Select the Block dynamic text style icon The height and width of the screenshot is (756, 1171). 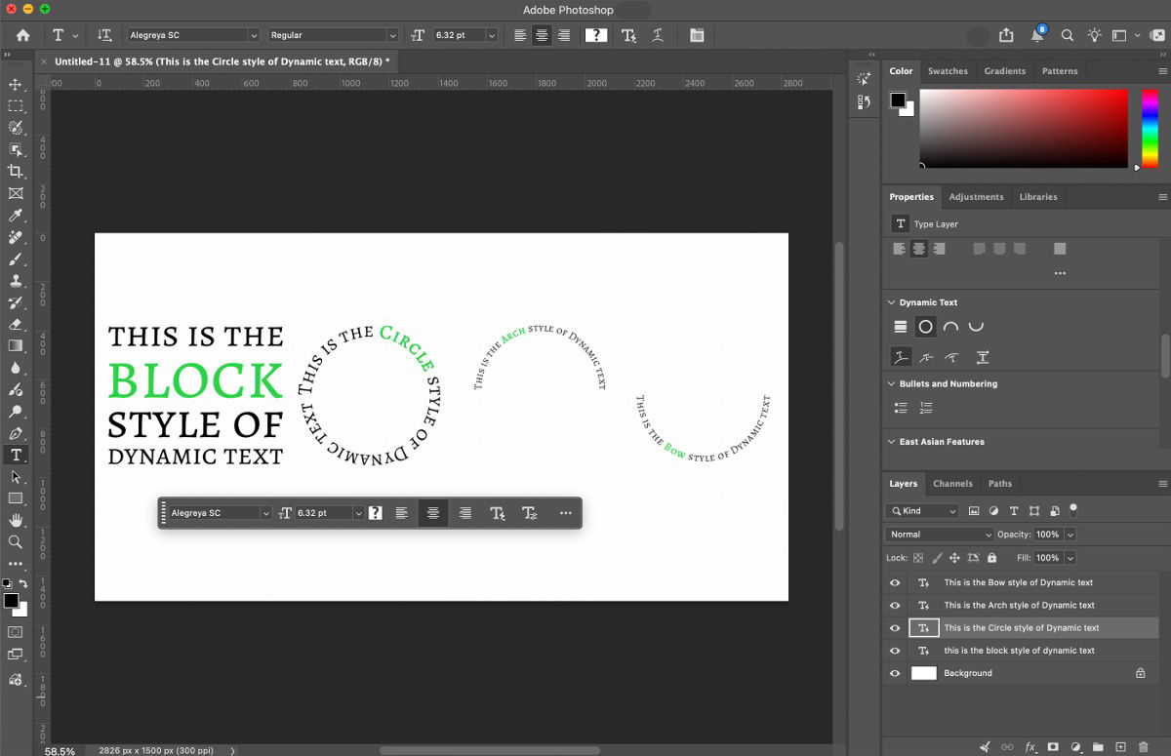point(900,327)
